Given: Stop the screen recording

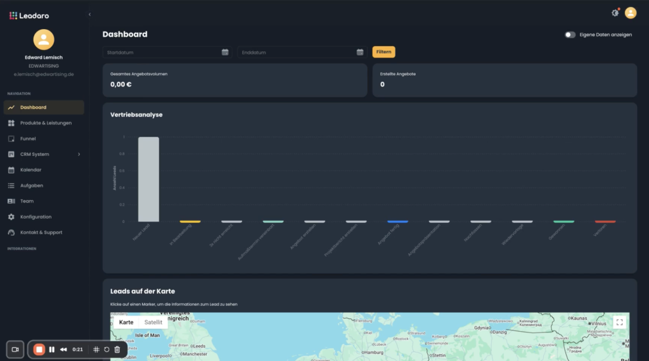Looking at the screenshot, I should click(x=39, y=350).
